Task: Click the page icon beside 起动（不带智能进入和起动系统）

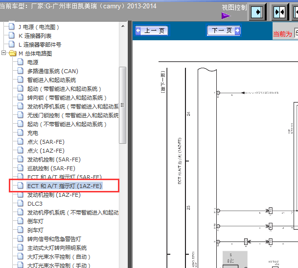Action: point(21,124)
